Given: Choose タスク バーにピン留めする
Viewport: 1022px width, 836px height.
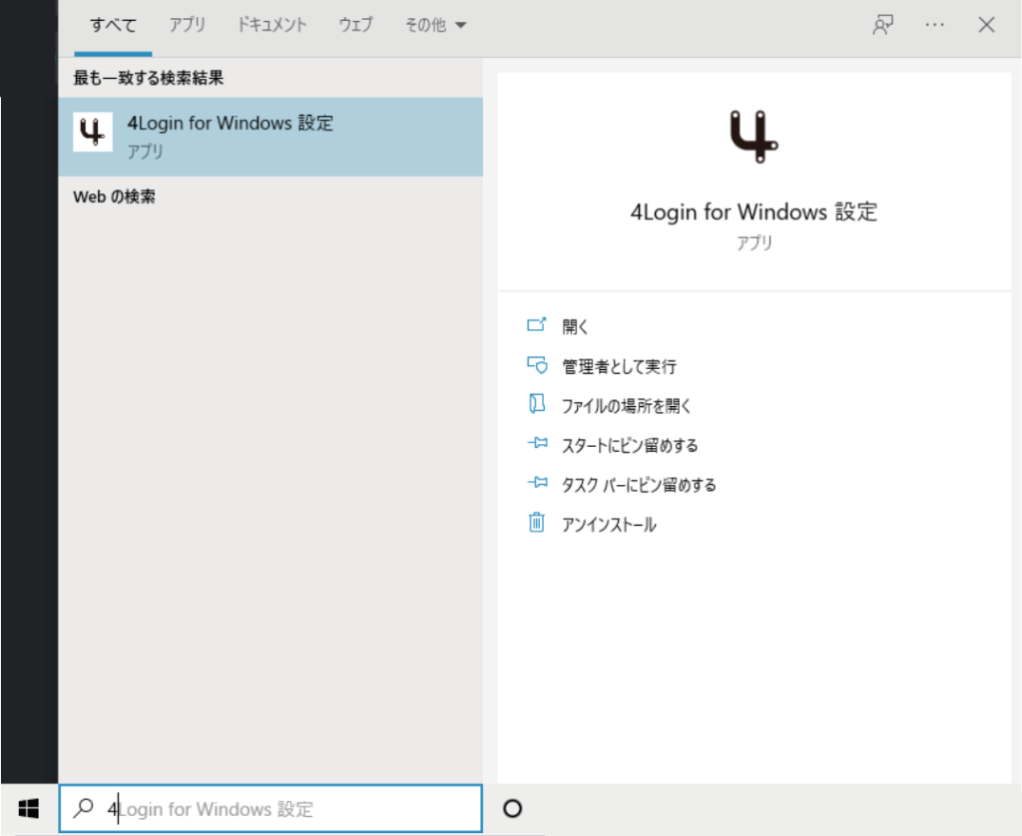Looking at the screenshot, I should tap(639, 486).
